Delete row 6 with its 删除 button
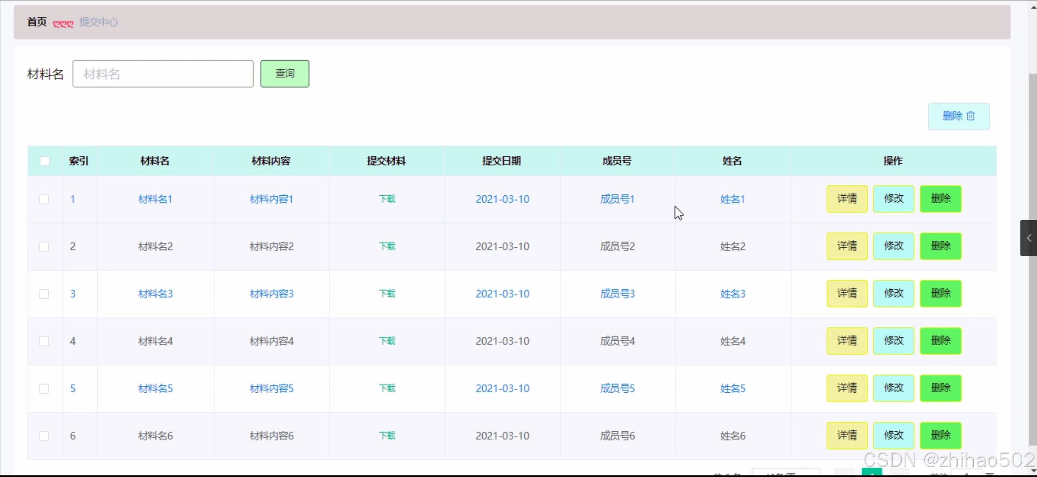 [940, 435]
